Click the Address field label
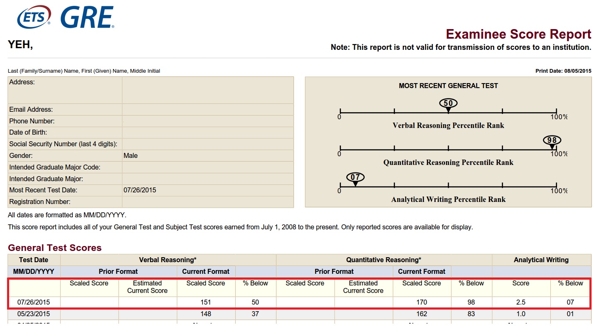The width and height of the screenshot is (599, 327). click(22, 82)
